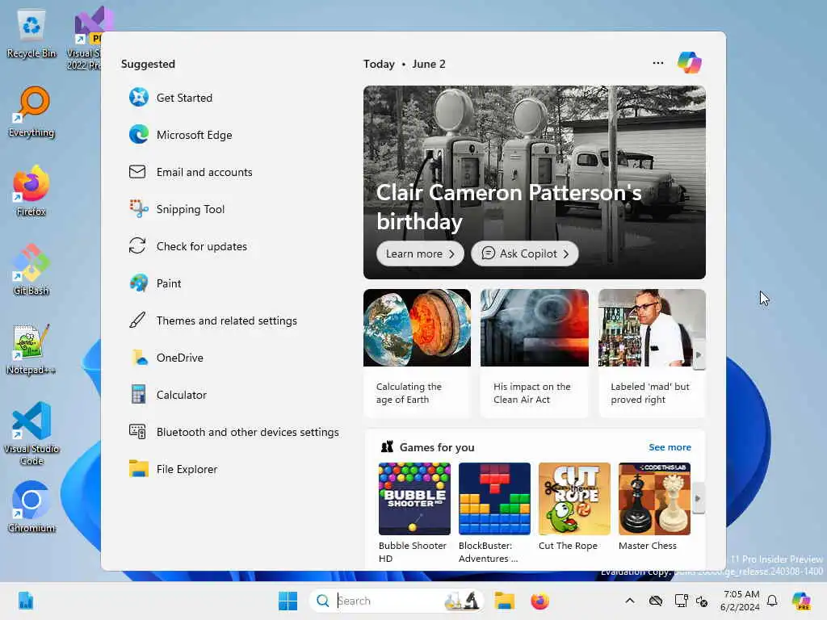The image size is (827, 620).
Task: Open Calculating the age of Earth card
Action: click(x=417, y=353)
